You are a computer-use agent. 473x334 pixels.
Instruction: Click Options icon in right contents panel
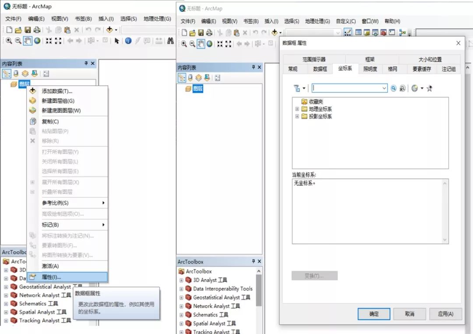click(218, 78)
